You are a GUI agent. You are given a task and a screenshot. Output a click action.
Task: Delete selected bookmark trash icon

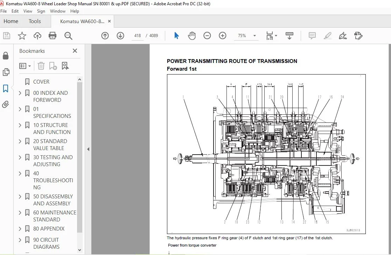click(x=41, y=66)
